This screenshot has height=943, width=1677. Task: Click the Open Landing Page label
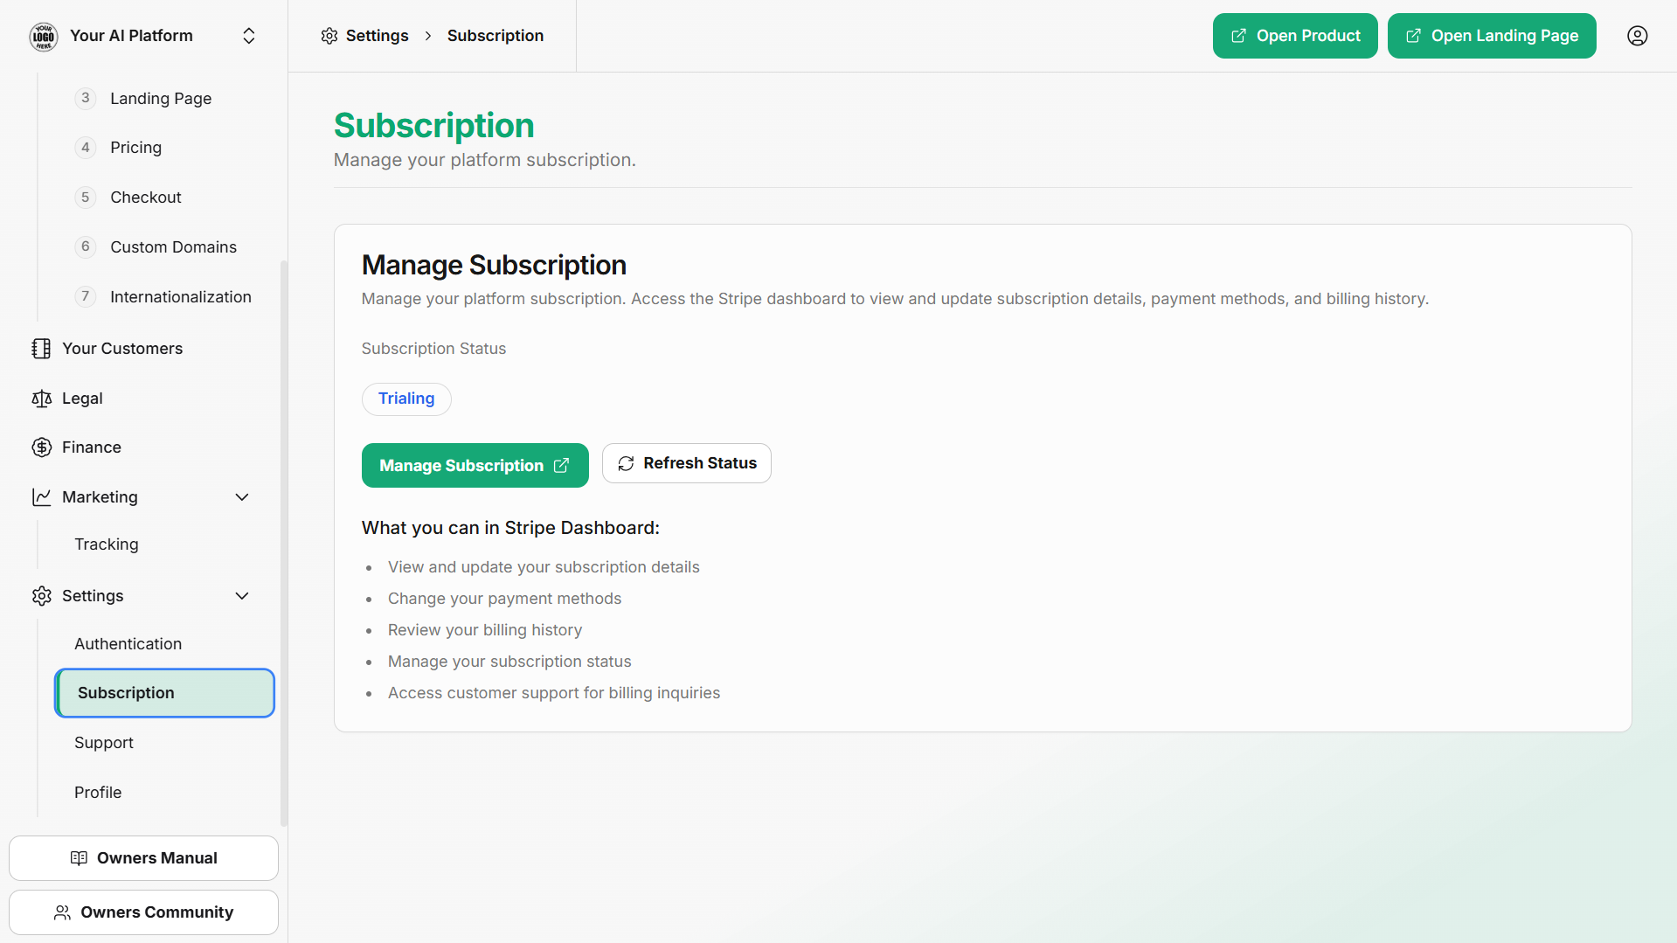point(1505,36)
